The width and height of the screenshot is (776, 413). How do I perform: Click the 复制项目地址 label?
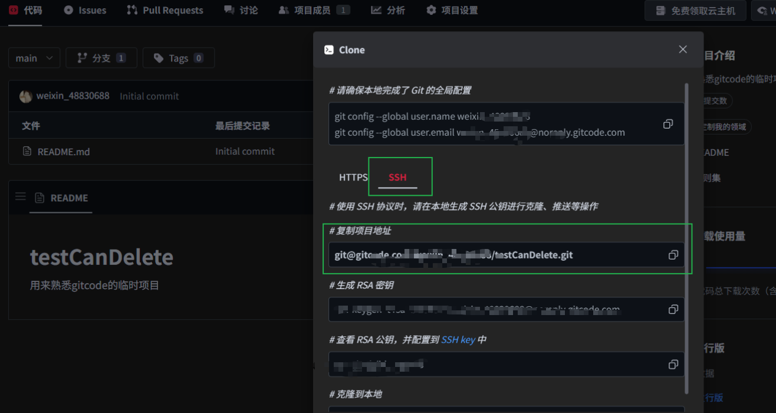pos(360,231)
